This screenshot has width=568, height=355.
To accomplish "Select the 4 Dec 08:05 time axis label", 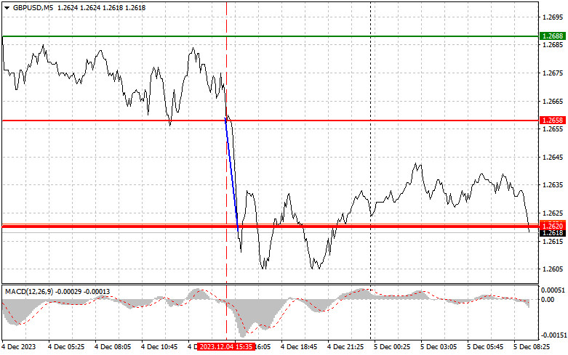I will tap(113, 347).
